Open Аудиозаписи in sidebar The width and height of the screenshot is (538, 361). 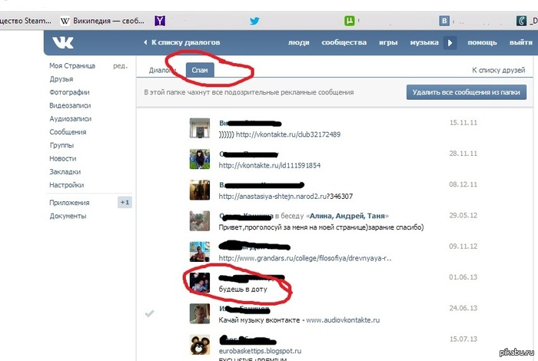pyautogui.click(x=71, y=119)
